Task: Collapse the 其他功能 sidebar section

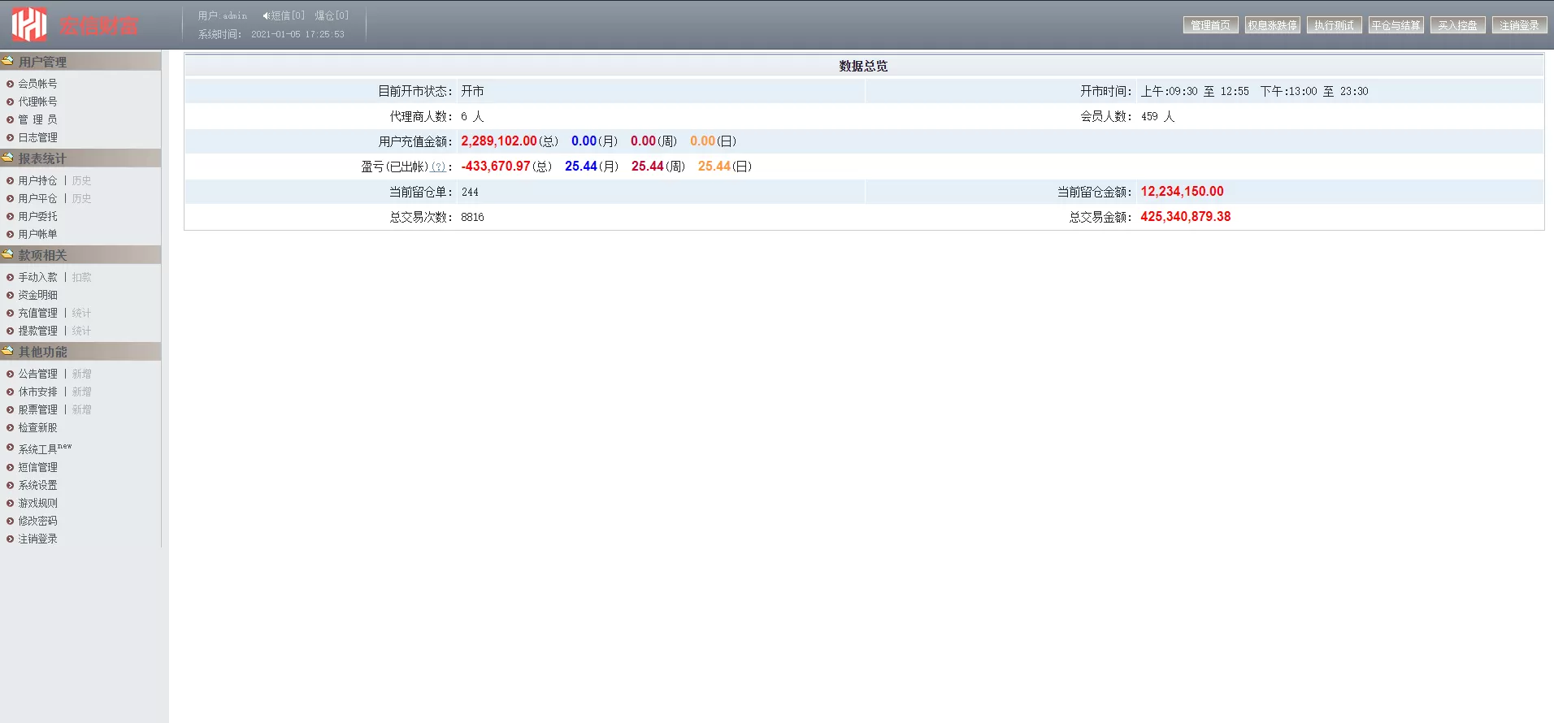Action: pos(80,352)
